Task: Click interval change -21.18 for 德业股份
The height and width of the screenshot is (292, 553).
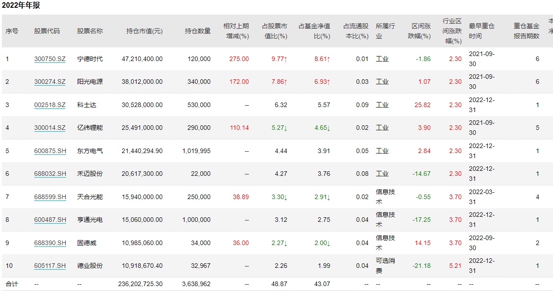Action: click(x=421, y=266)
